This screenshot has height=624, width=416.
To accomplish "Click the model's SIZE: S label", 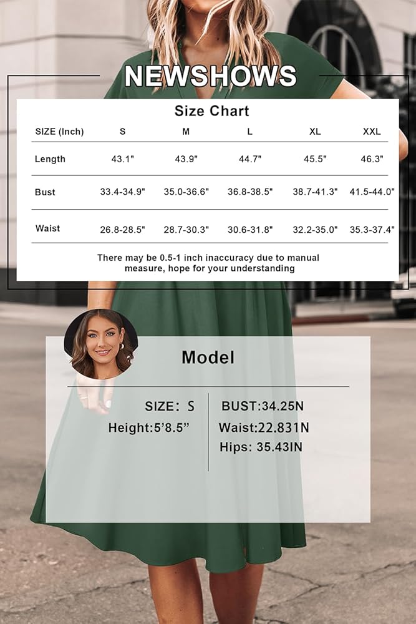I will pyautogui.click(x=170, y=406).
